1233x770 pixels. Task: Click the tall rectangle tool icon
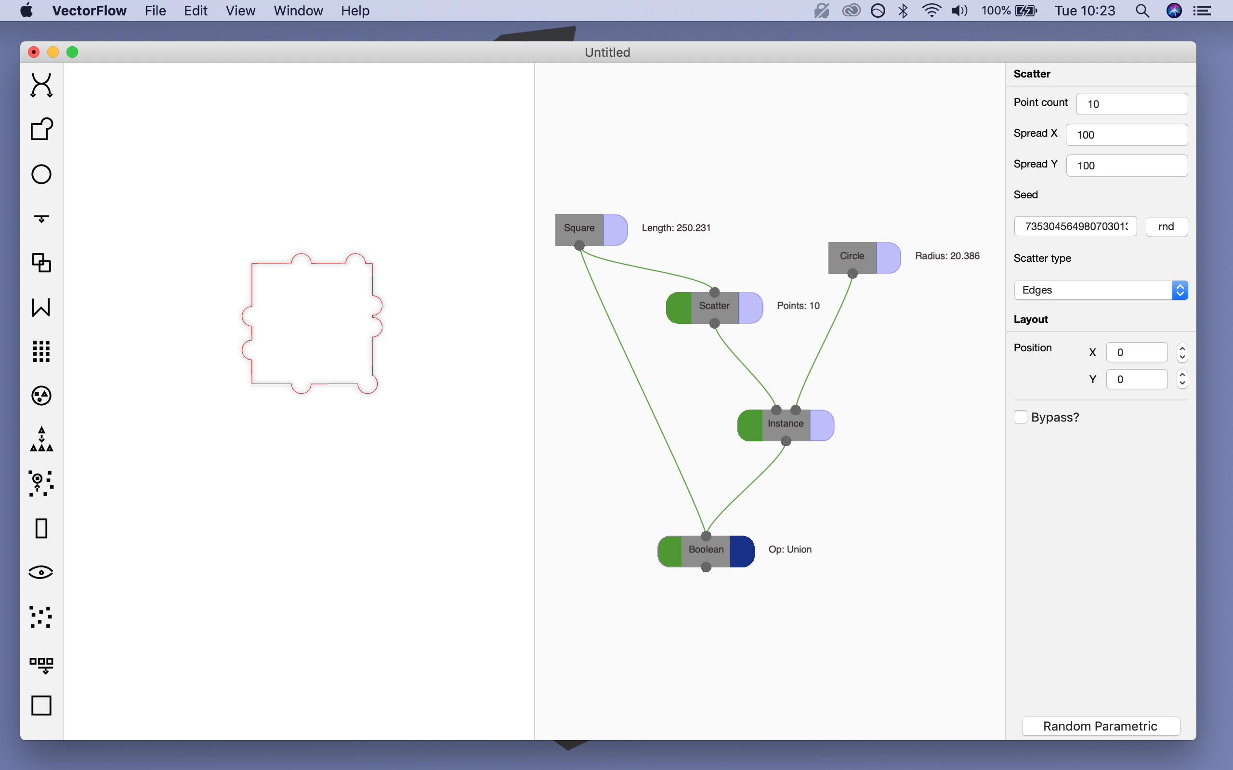[41, 528]
